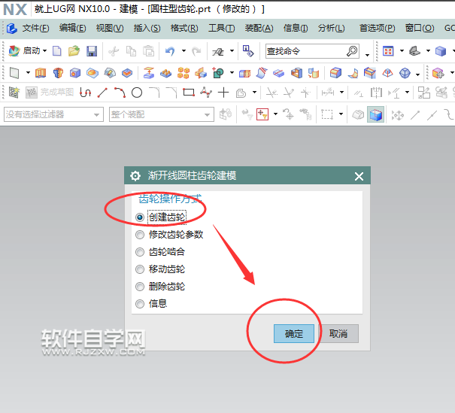Expand the dropdown arrow after the unite feature icon
Image resolution: width=455 pixels, height=413 pixels.
pyautogui.click(x=232, y=72)
